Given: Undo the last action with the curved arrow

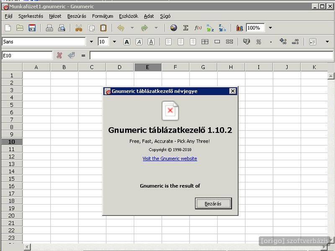Looking at the screenshot, I should click(121, 28).
